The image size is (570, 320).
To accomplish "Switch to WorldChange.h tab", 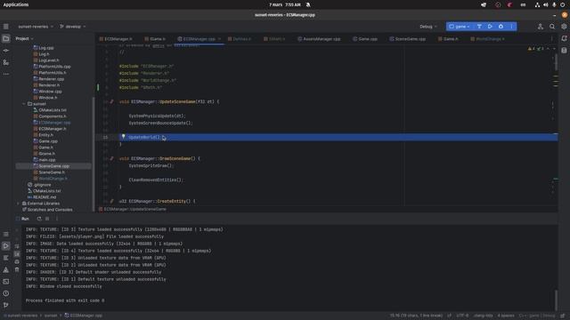I will (x=487, y=39).
